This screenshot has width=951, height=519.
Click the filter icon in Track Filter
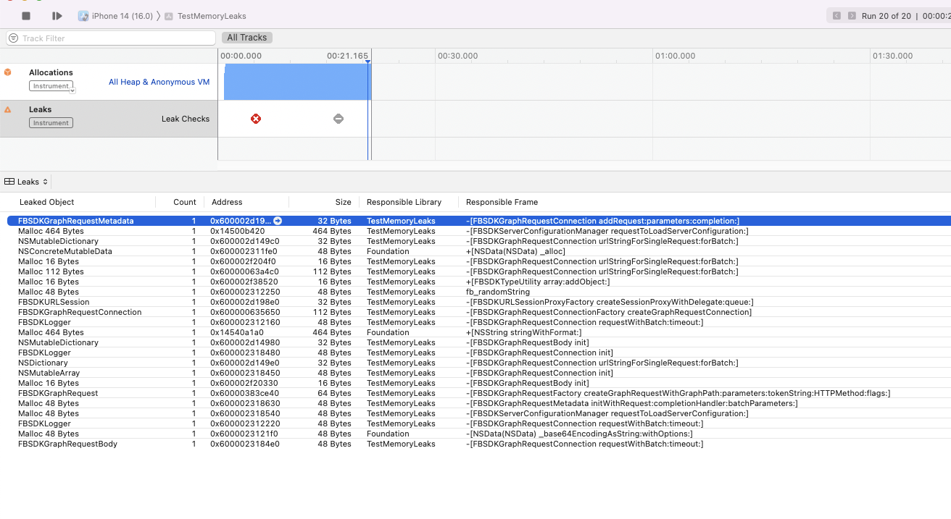point(13,38)
